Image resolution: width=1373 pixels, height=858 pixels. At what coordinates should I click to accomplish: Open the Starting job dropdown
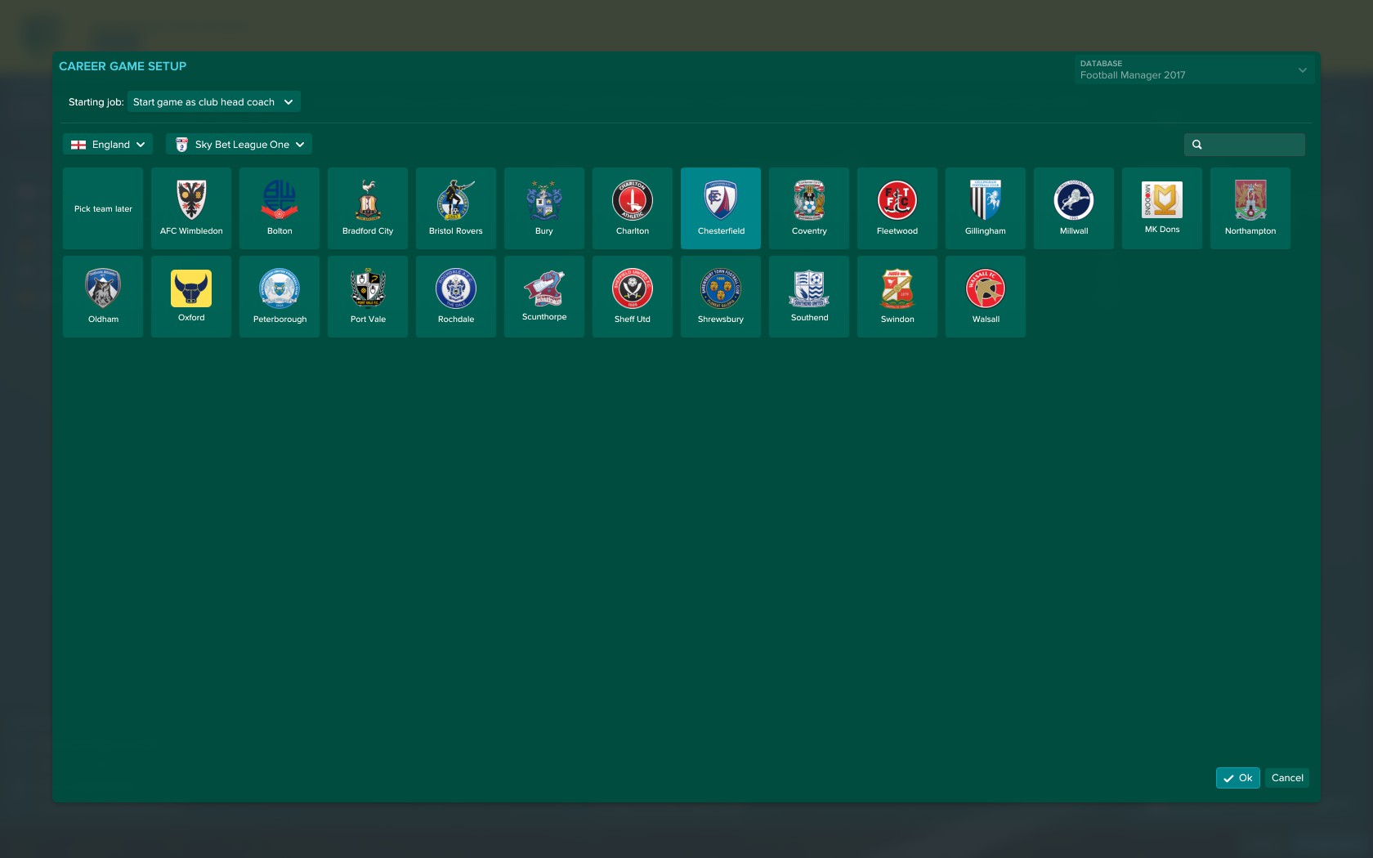click(x=213, y=102)
